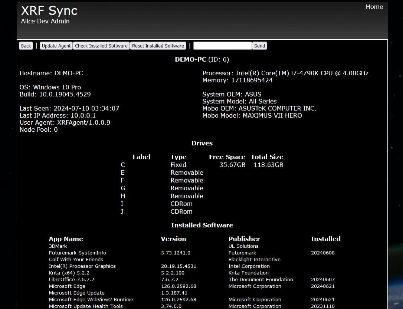Click the Processor: Intel Core i7-4790K line
This screenshot has height=309, width=403.
coord(285,73)
